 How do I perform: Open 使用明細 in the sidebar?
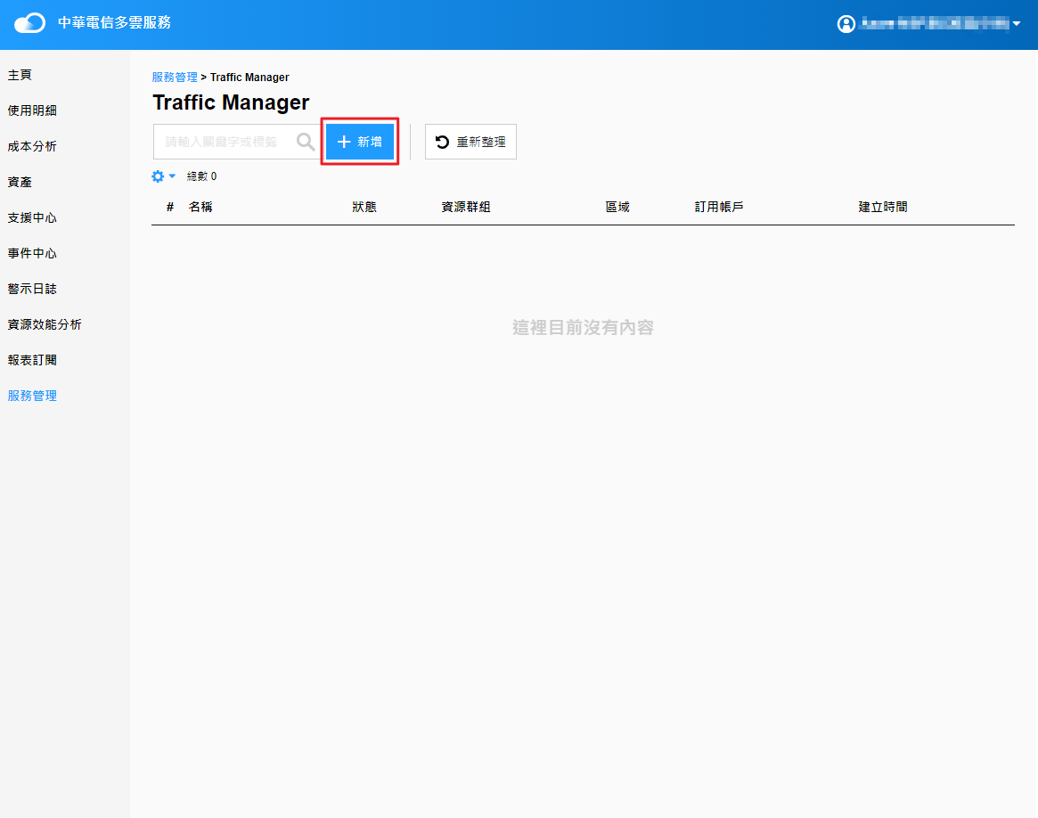[x=32, y=110]
